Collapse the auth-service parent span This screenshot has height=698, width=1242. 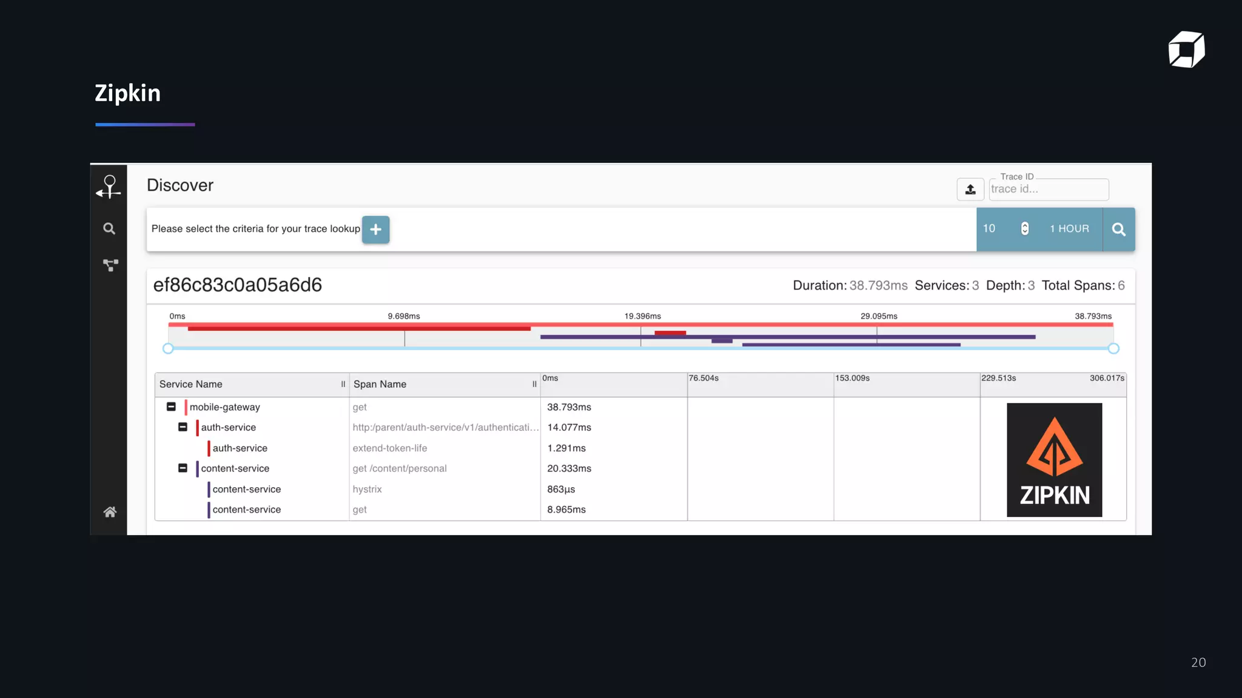click(183, 427)
